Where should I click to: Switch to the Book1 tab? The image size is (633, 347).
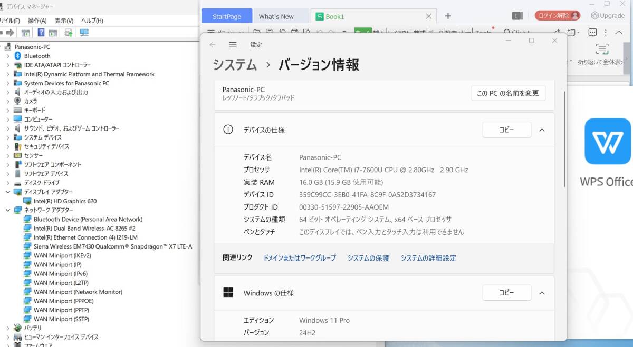(373, 16)
